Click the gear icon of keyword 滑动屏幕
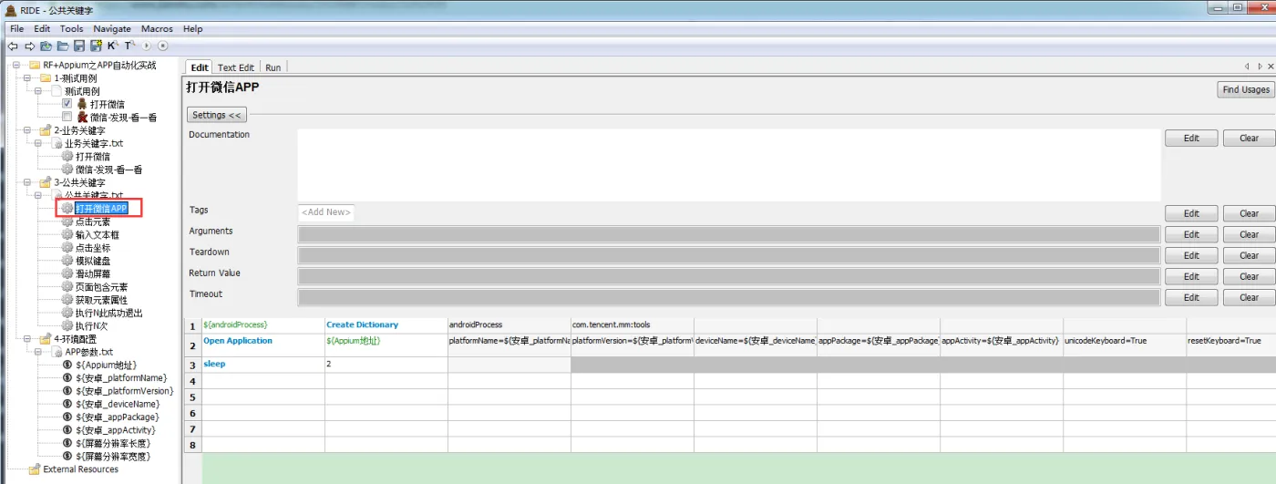 (x=67, y=273)
